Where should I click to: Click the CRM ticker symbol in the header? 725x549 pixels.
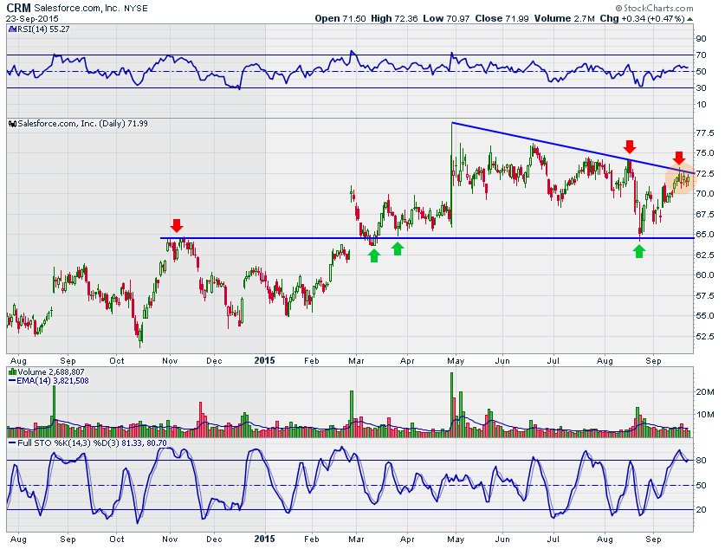(x=18, y=9)
